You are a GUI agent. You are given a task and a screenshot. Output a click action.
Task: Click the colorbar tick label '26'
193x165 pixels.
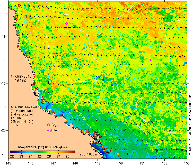click(x=49, y=156)
